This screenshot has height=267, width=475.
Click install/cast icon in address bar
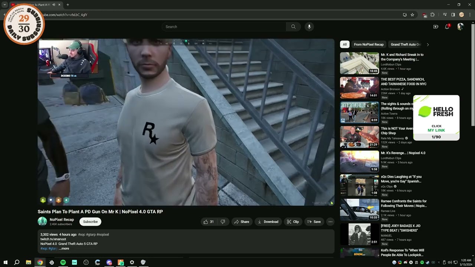point(405,15)
